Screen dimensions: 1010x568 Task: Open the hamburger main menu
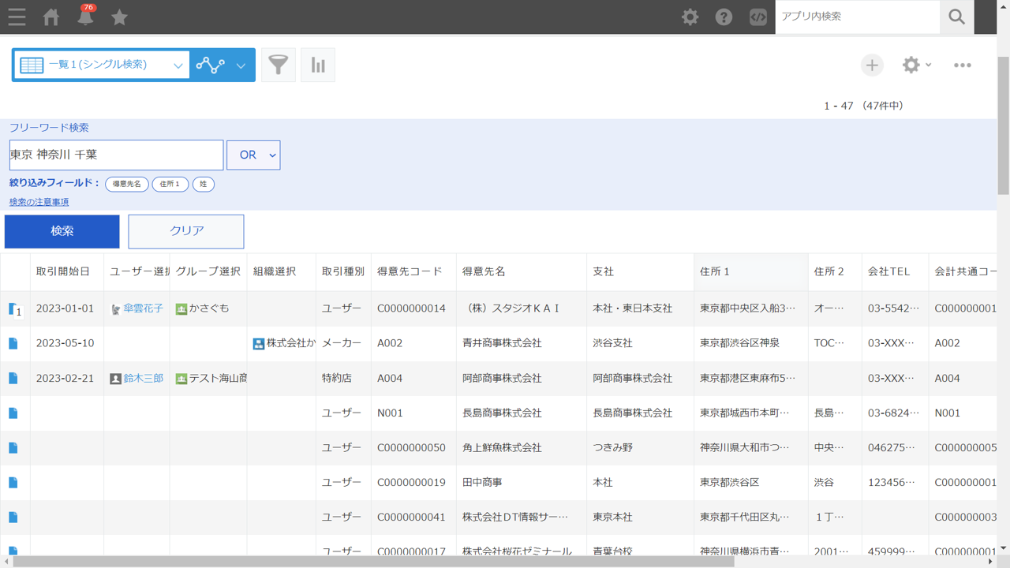[17, 17]
